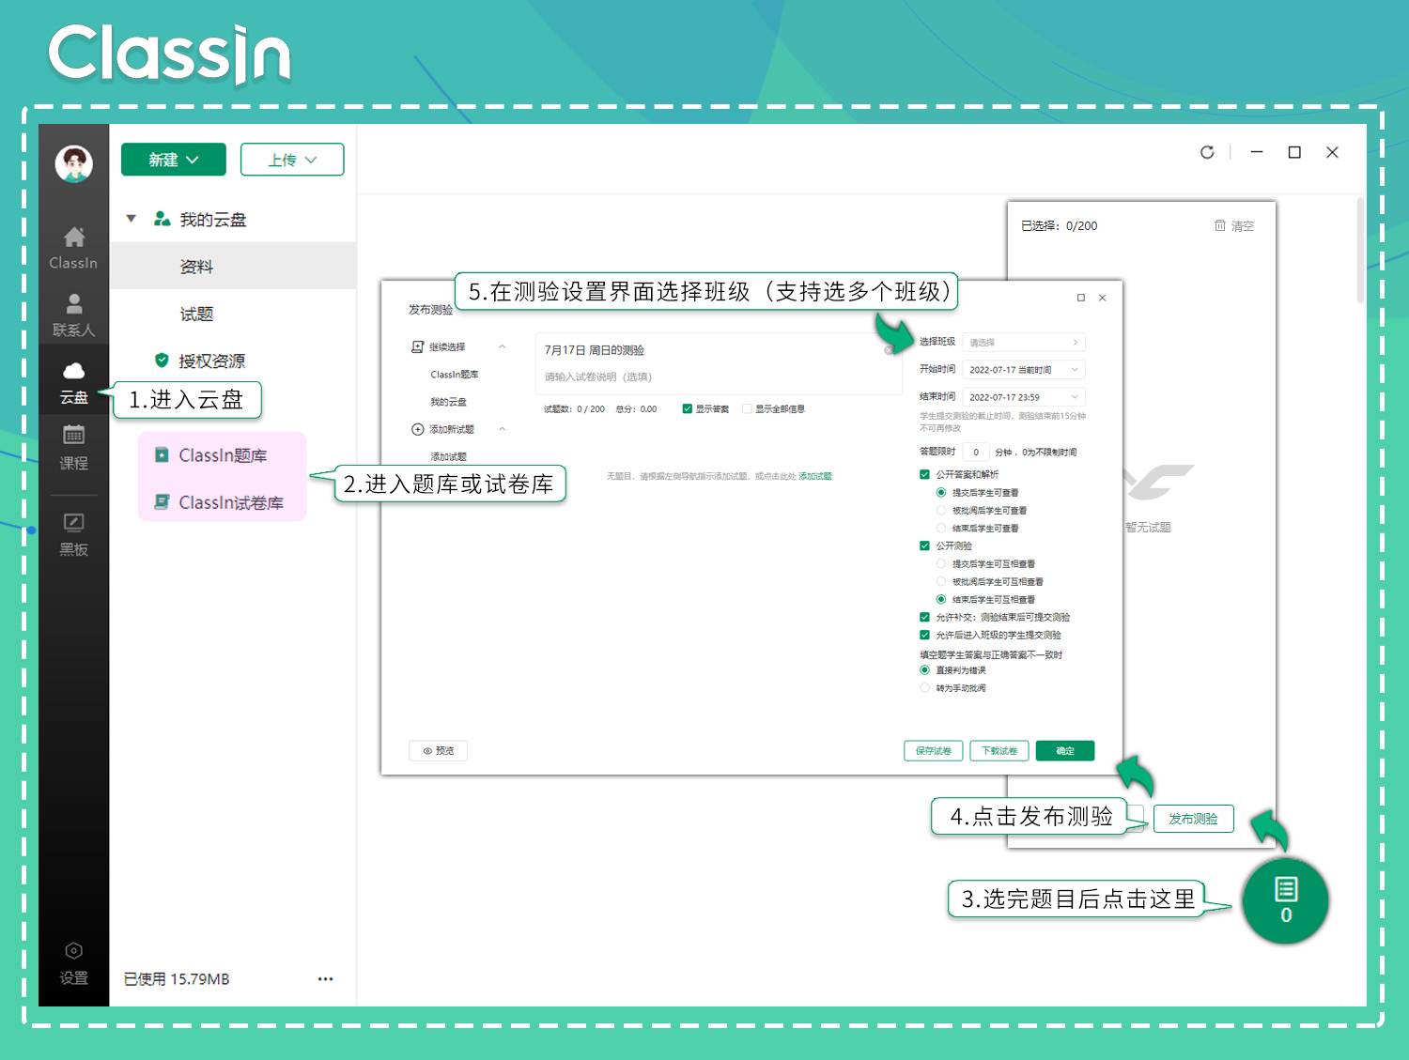Open the ClassIn题库 question bank
This screenshot has height=1060, width=1409.
pyautogui.click(x=223, y=454)
